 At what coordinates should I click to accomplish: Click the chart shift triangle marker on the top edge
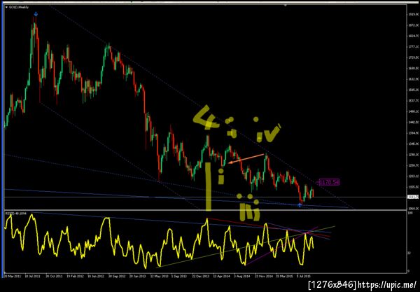click(286, 5)
